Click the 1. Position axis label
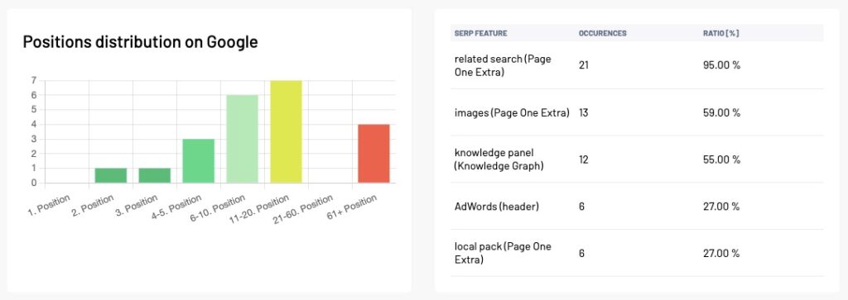Screen dimensions: 848x300 49,205
